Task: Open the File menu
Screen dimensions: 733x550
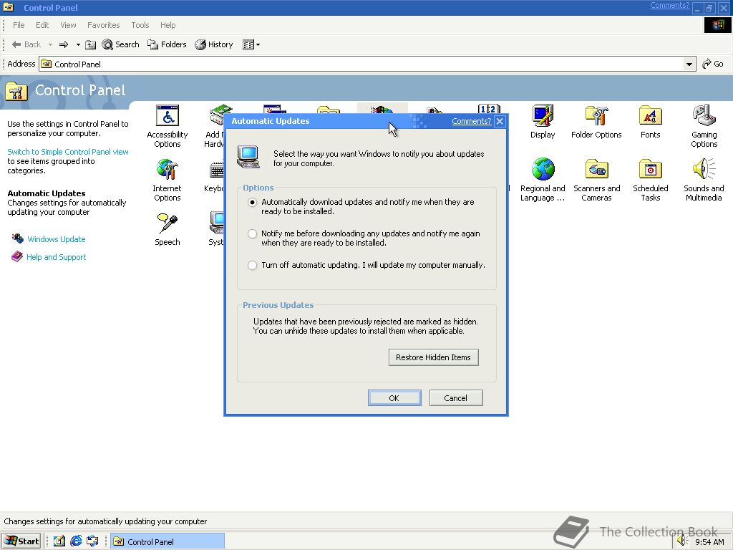Action: point(19,25)
